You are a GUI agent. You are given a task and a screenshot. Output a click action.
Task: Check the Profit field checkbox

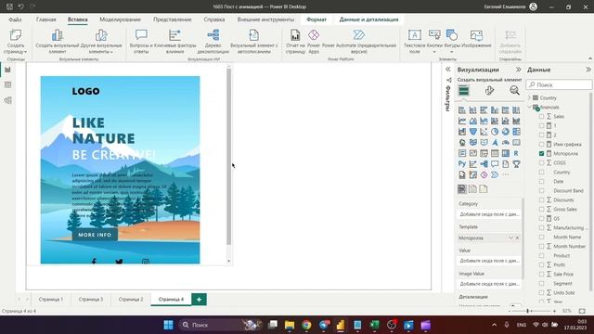coord(541,264)
